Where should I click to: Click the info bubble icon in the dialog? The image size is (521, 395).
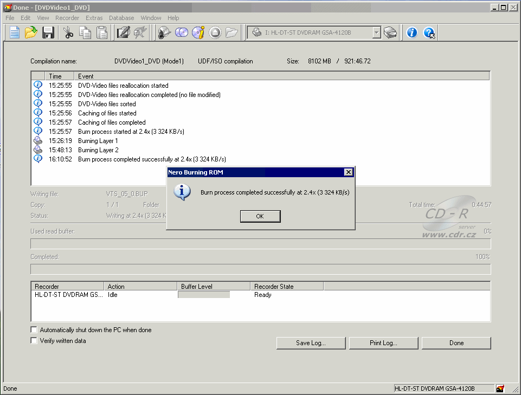pyautogui.click(x=182, y=192)
